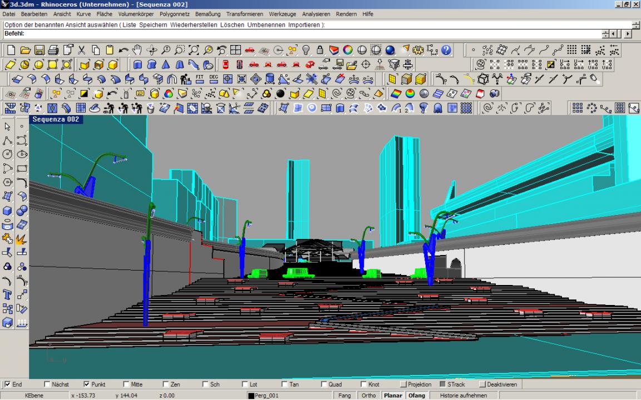Save the model with the floppy disk icon
The width and height of the screenshot is (641, 400).
[x=40, y=50]
